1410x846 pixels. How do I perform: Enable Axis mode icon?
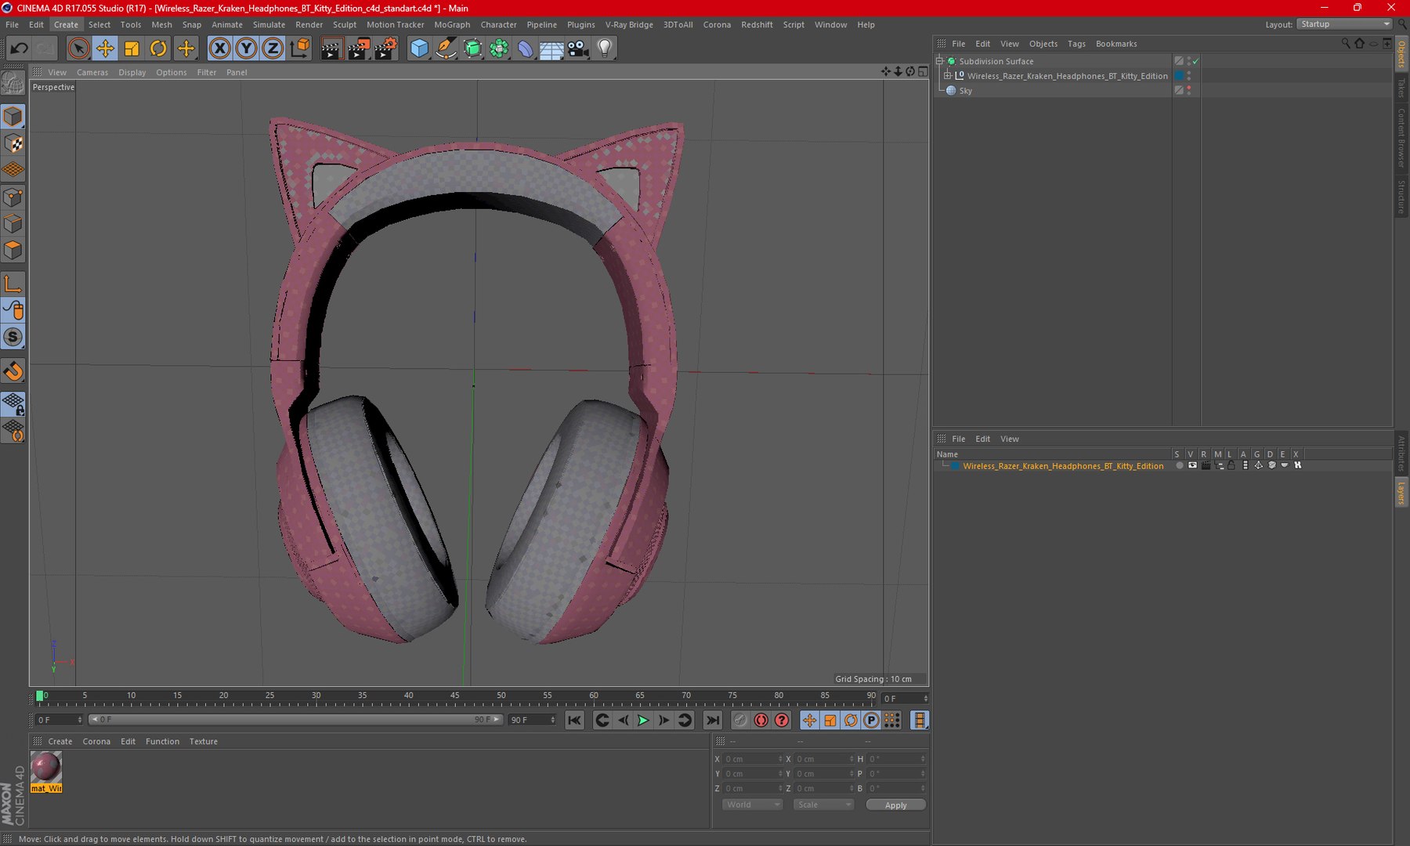tap(13, 284)
